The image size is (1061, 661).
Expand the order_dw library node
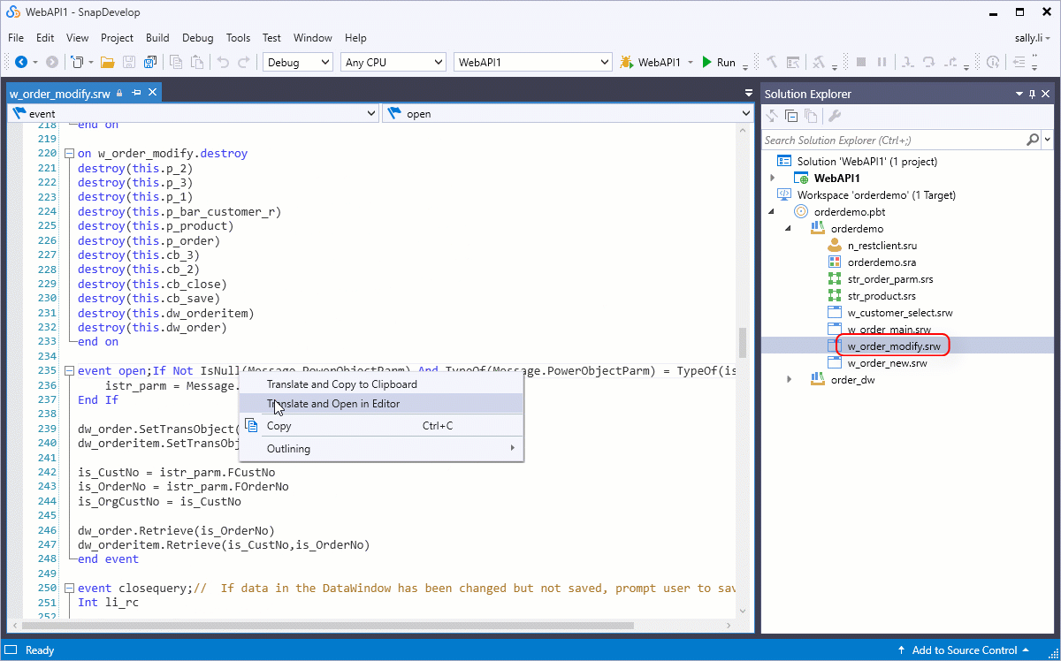(x=790, y=379)
